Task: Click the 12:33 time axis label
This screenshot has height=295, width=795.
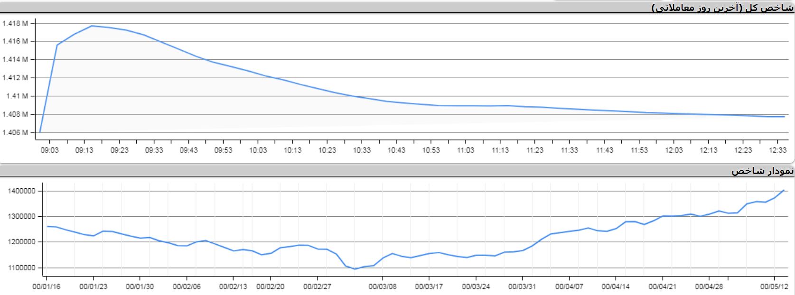Action: [777, 150]
